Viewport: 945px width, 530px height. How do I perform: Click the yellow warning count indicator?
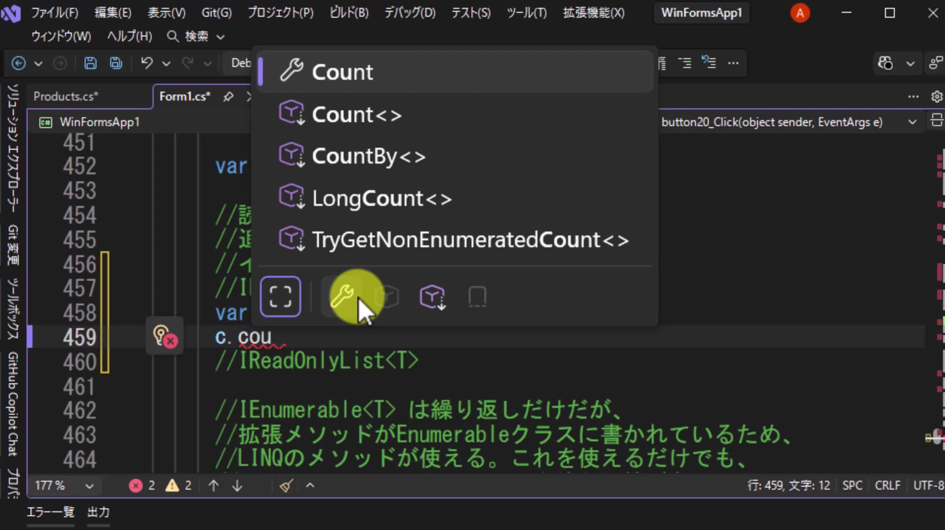point(178,486)
